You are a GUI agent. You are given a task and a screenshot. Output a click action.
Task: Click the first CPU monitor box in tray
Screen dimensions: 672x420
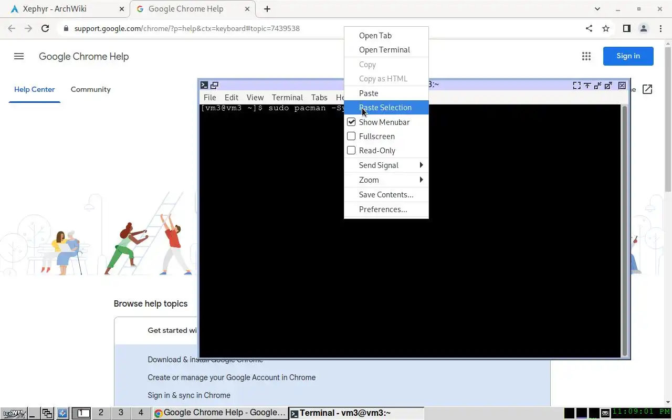[569, 413]
